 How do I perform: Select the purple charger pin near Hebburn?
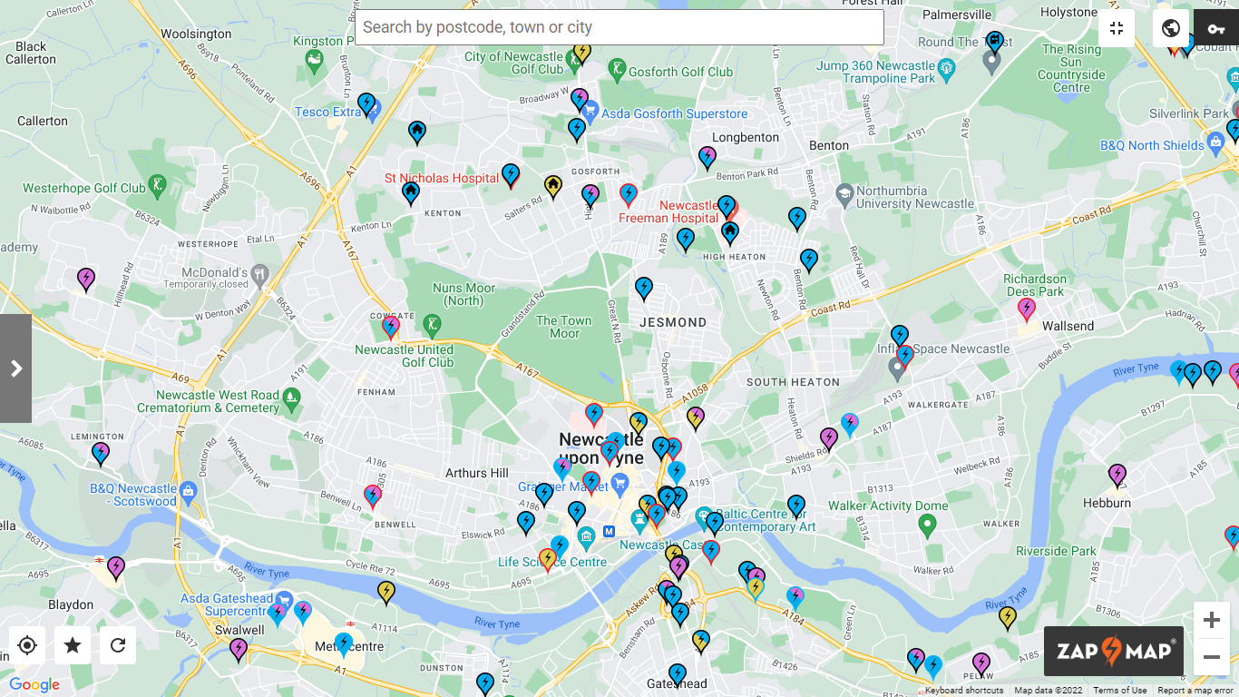1117,475
